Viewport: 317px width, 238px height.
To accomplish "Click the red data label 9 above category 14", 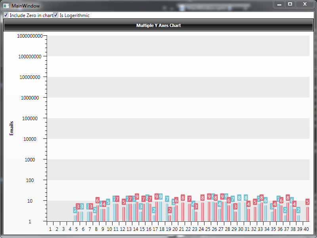I will (137, 196).
